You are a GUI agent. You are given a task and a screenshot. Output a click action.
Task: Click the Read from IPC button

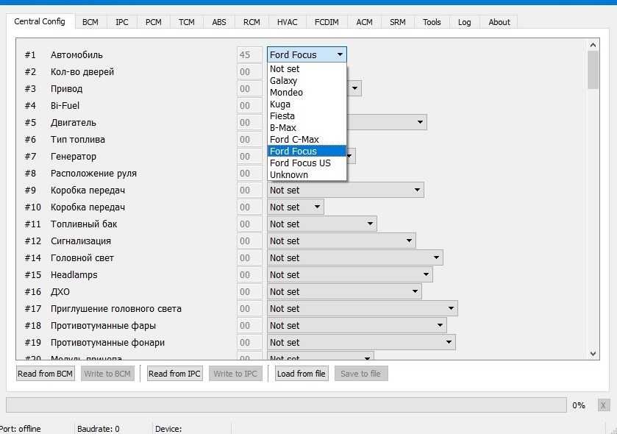174,374
